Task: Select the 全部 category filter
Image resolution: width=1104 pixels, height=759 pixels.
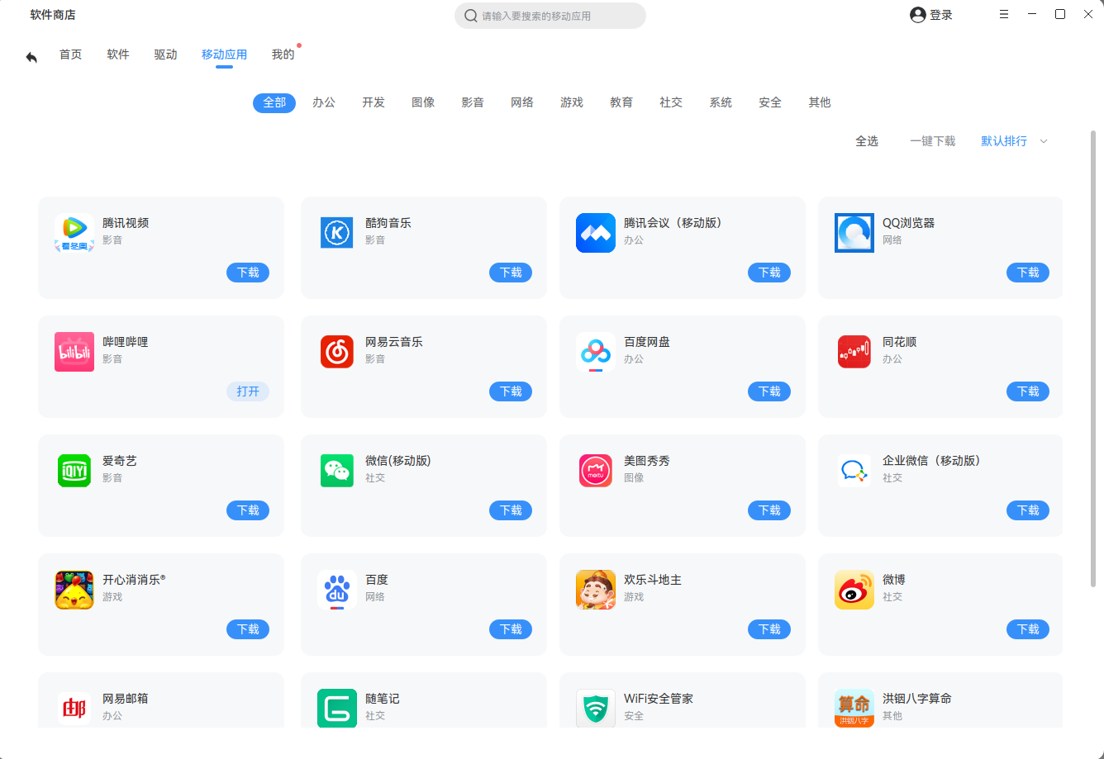Action: (274, 102)
